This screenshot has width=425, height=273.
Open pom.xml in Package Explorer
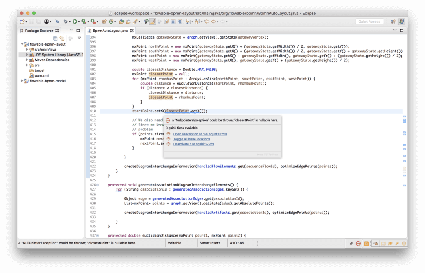tap(42, 76)
